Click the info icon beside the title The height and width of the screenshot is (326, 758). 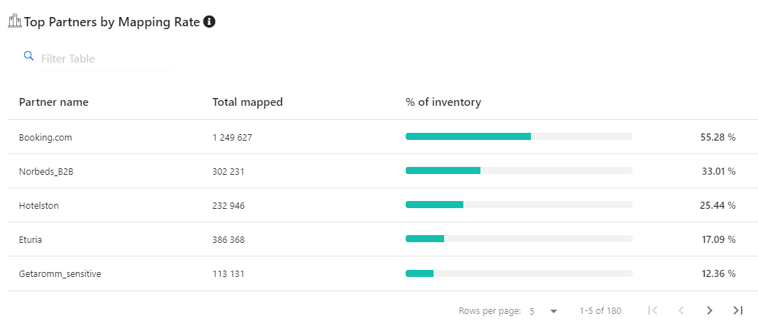pos(209,22)
